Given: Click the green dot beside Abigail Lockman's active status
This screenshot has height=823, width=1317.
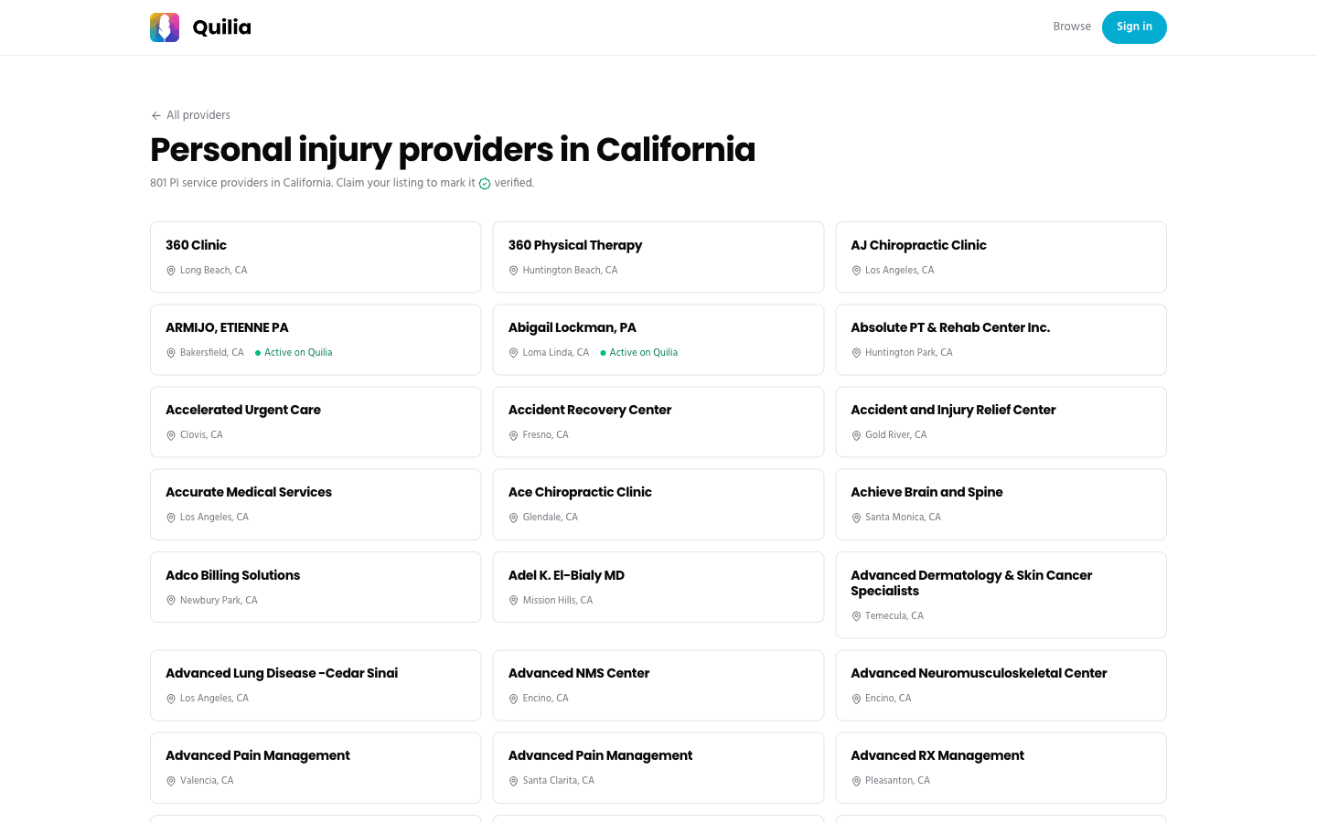Looking at the screenshot, I should tap(603, 353).
